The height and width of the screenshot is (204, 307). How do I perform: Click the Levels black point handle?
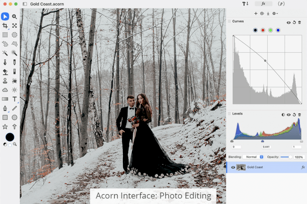point(232,141)
